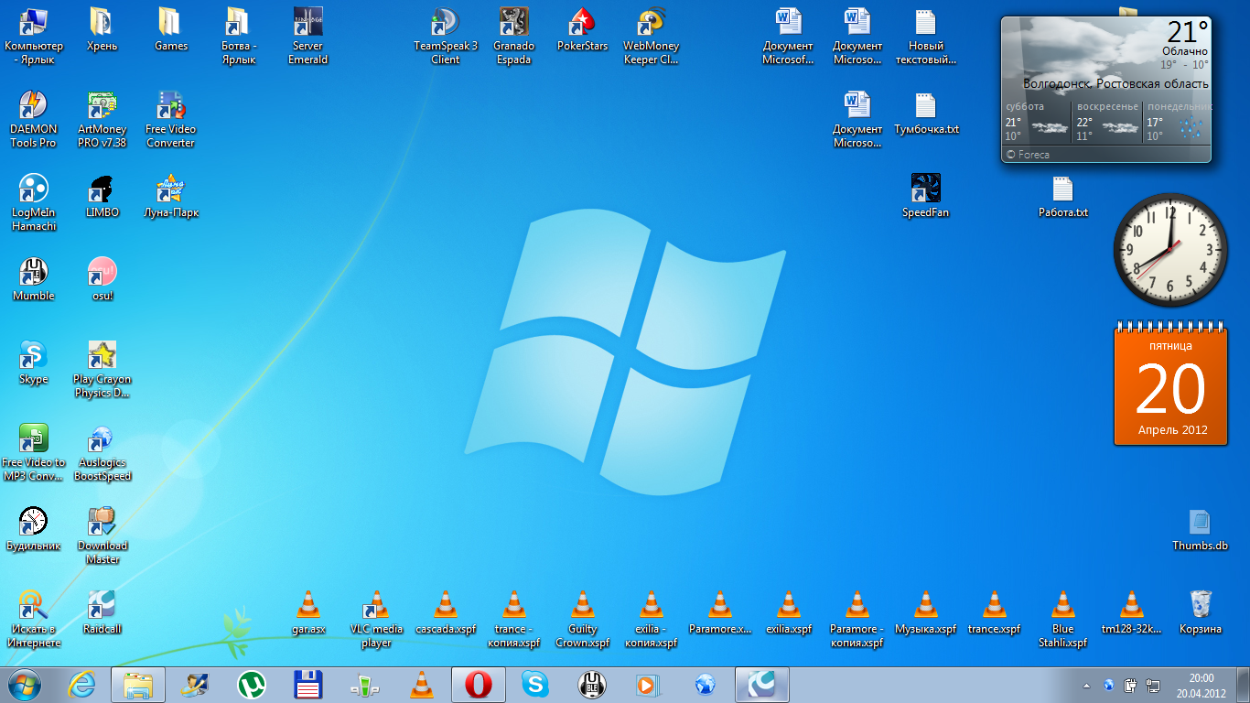
Task: Launch Skype from the desktop shortcut
Action: pyautogui.click(x=34, y=363)
